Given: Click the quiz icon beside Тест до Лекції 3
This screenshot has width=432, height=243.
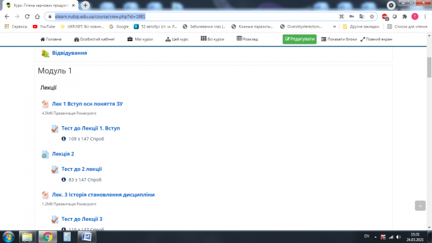Looking at the screenshot, I should click(55, 219).
